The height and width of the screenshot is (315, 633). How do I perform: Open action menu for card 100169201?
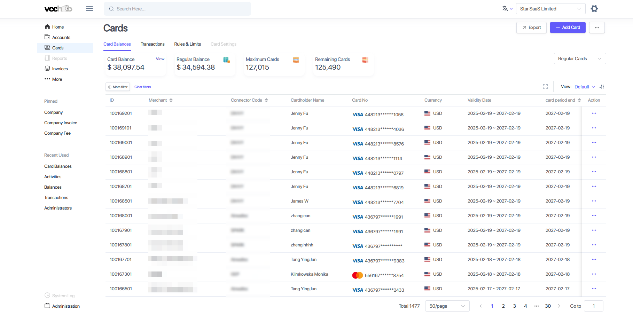click(594, 113)
